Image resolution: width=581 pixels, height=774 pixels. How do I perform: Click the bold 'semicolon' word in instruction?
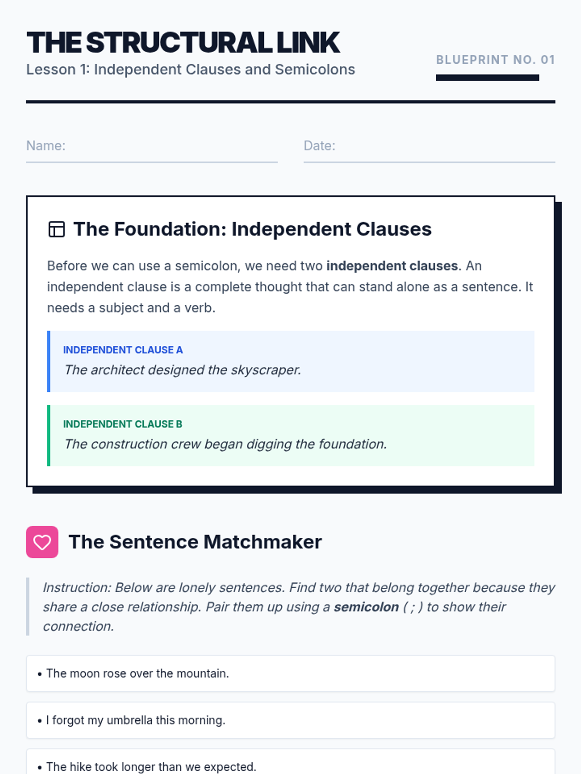click(366, 607)
